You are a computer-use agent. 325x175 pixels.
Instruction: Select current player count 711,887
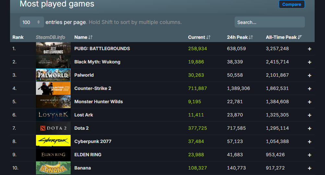click(197, 88)
